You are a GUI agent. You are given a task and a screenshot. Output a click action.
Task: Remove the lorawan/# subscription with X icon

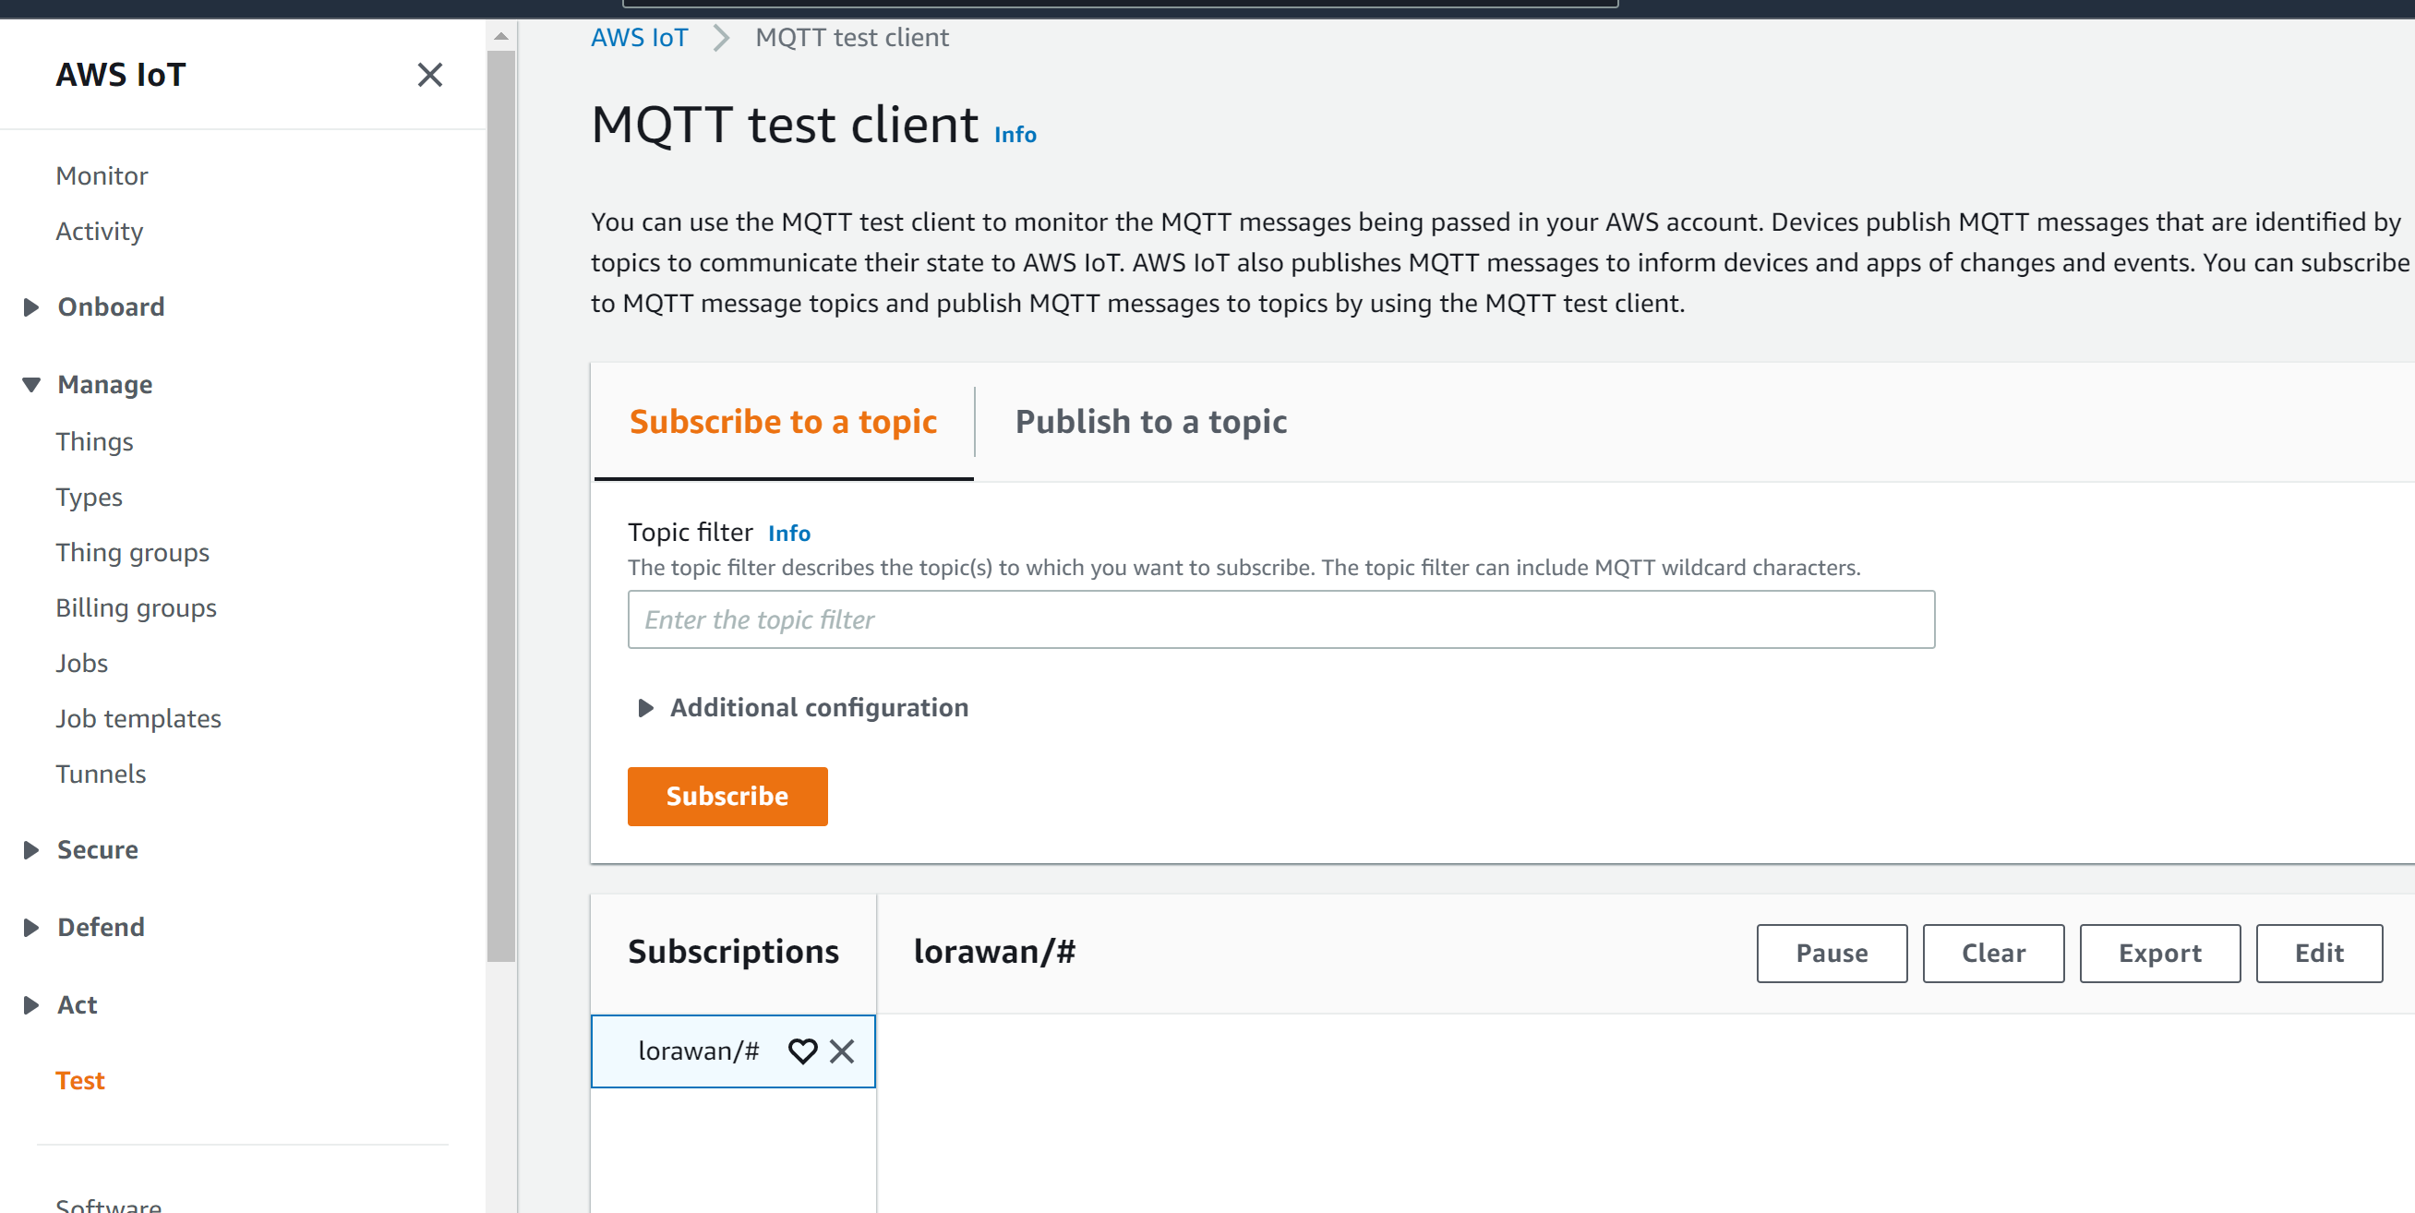pos(842,1051)
